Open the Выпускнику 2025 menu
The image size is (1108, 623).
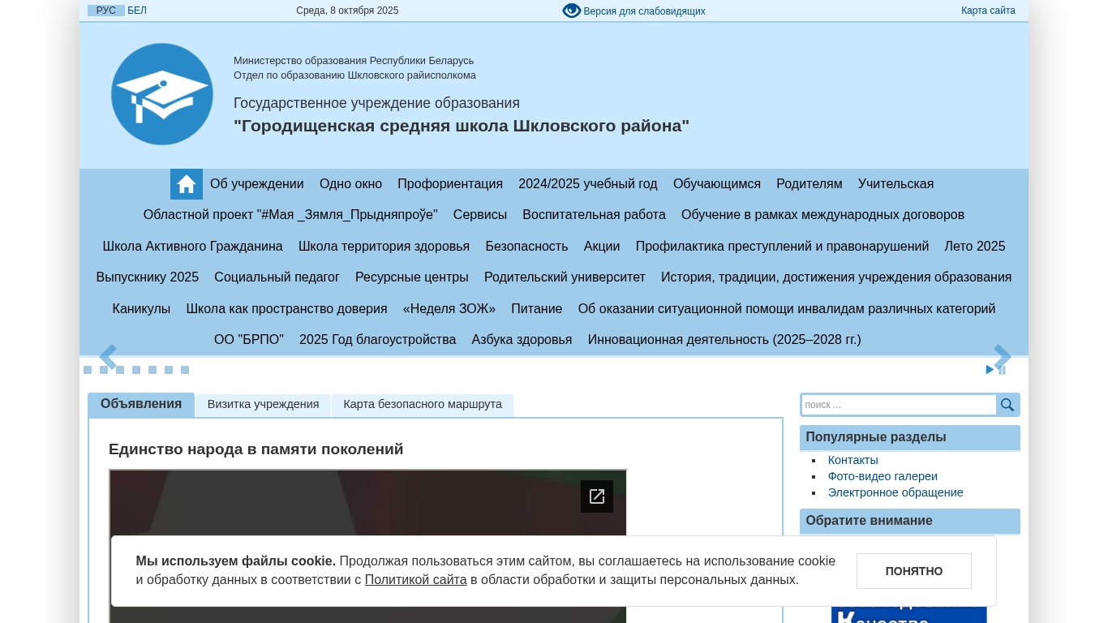pos(148,277)
